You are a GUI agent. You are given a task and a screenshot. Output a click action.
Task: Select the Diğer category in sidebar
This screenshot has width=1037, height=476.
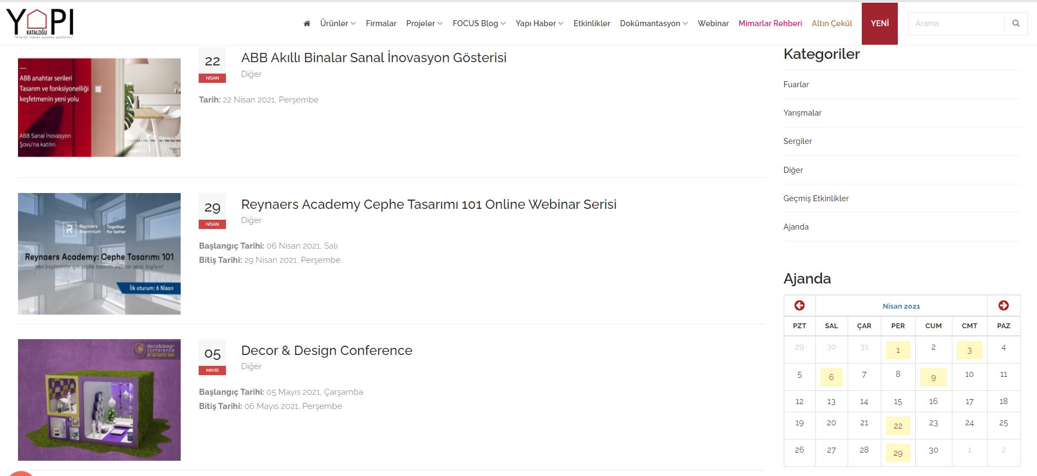793,170
